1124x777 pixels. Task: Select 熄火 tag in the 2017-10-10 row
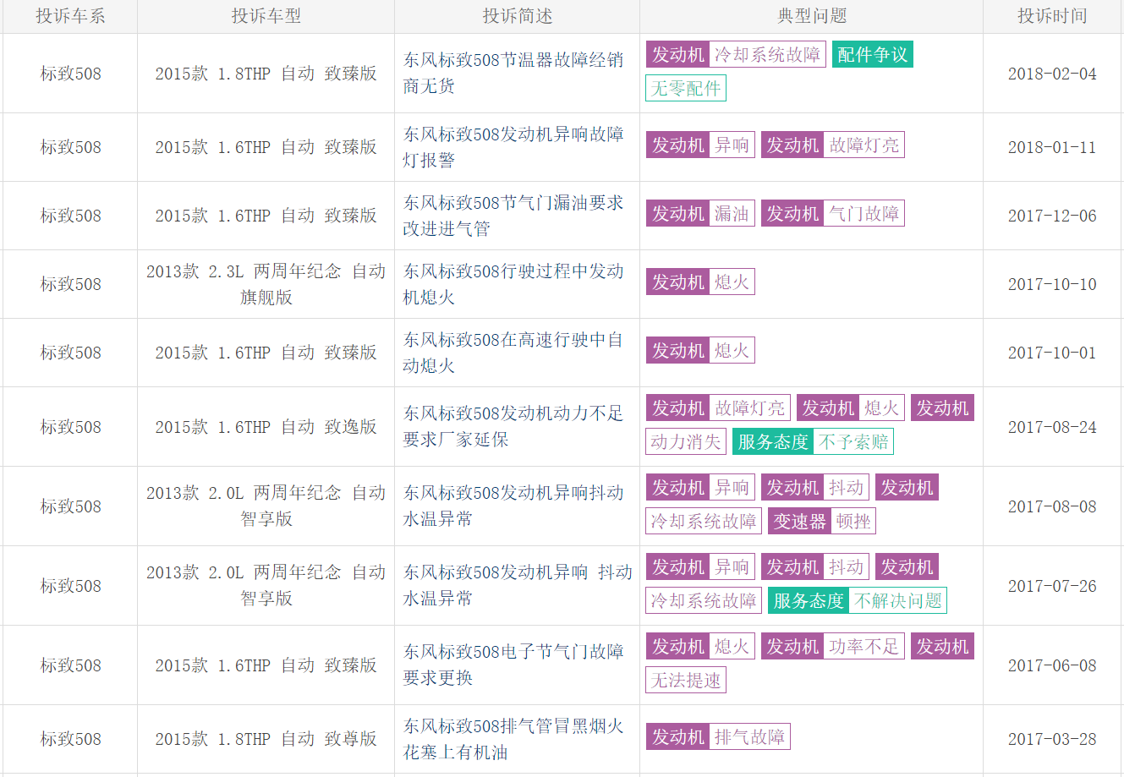(x=732, y=282)
